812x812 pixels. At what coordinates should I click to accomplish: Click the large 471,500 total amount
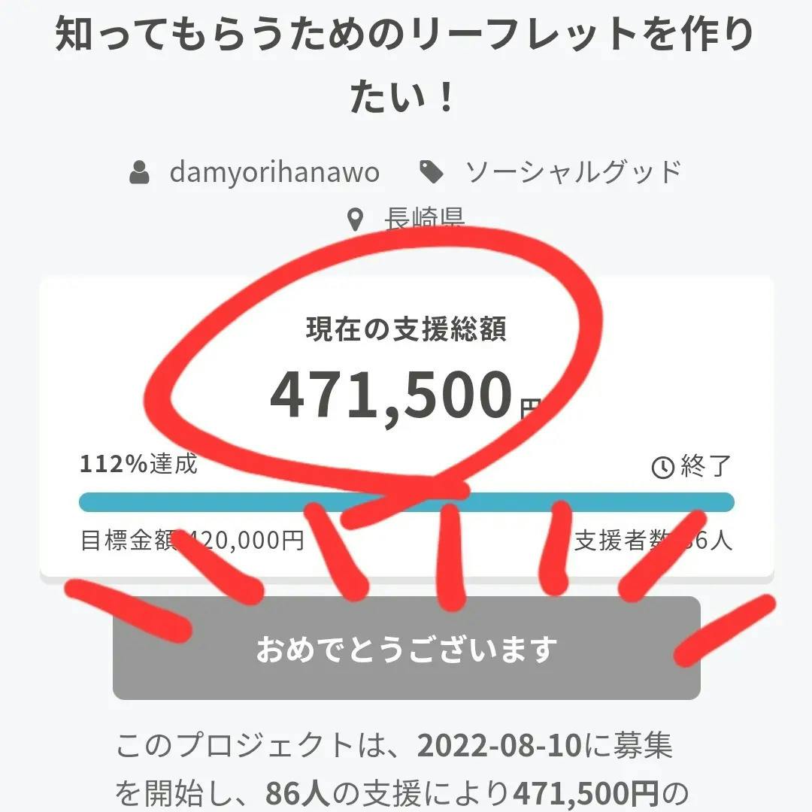(x=391, y=395)
